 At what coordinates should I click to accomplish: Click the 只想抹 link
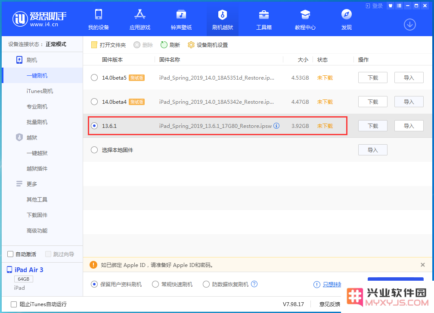tap(332, 284)
